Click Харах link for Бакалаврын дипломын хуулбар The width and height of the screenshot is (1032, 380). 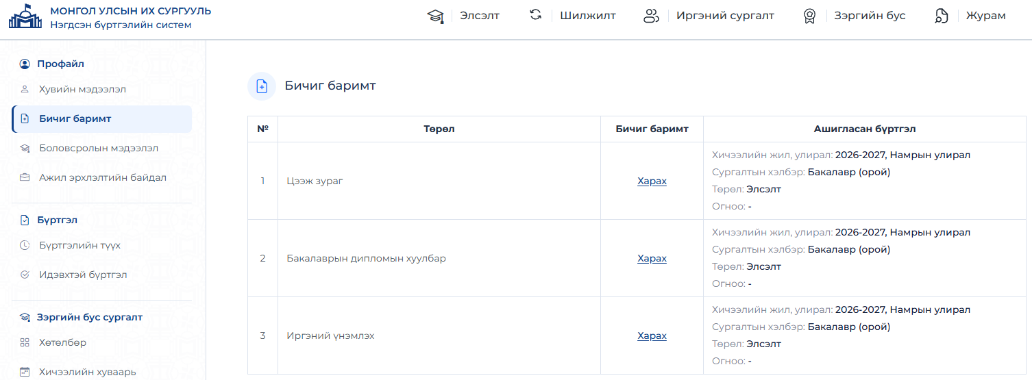tap(652, 258)
